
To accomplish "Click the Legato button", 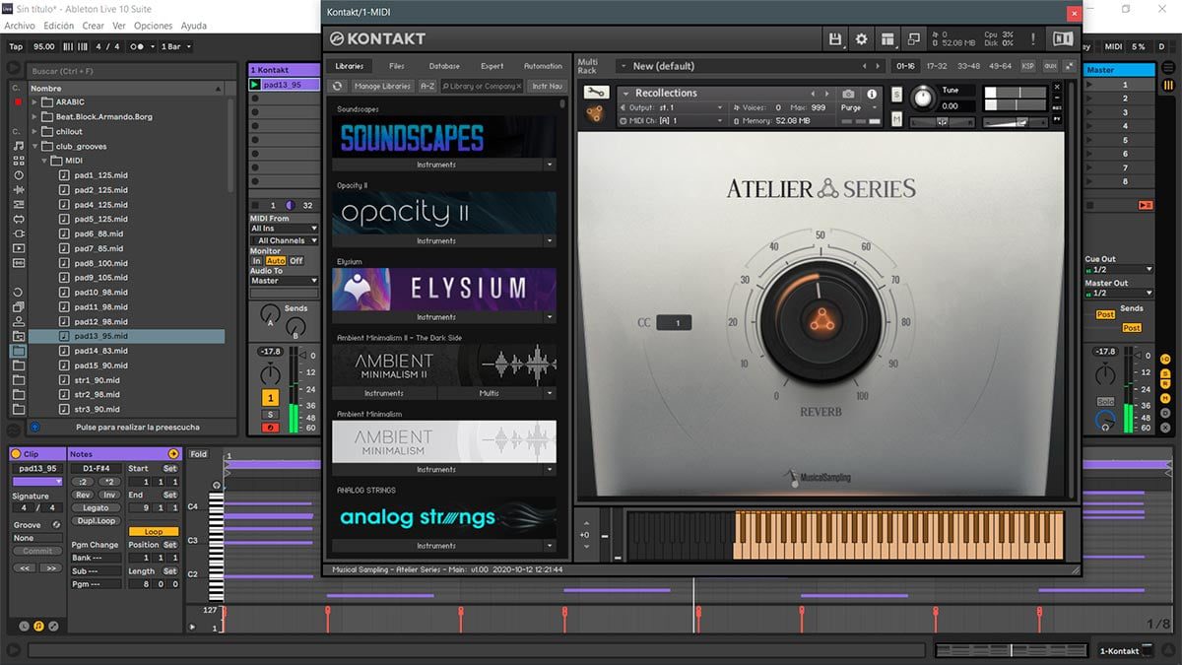I will click(x=96, y=508).
